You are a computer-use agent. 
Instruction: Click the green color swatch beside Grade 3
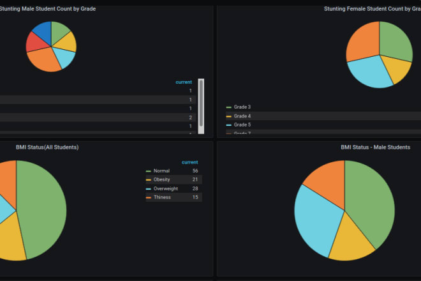(x=229, y=107)
